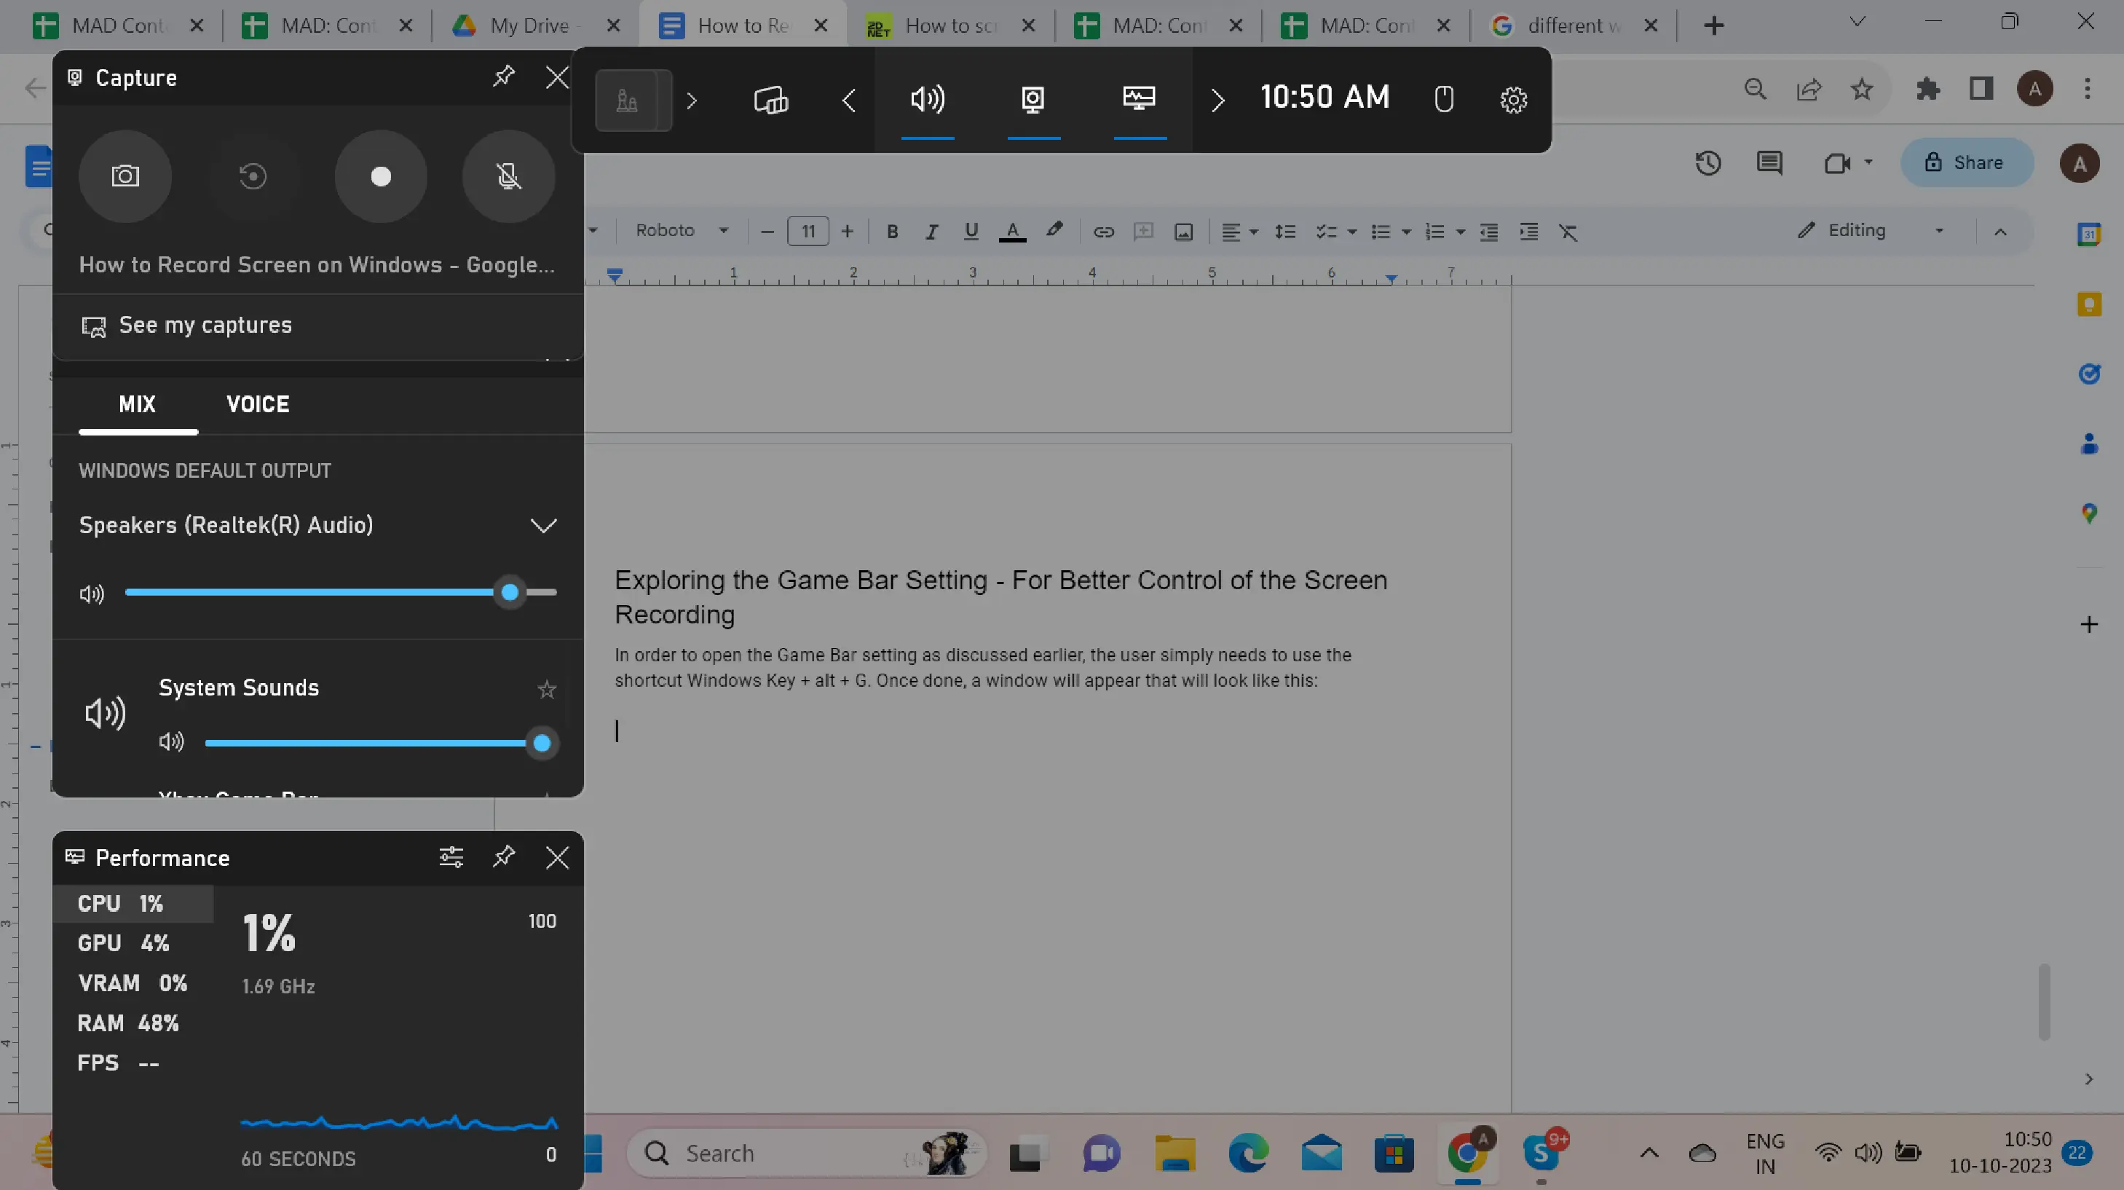Mute System Sounds using the small speaker icon
2124x1190 pixels.
172,742
